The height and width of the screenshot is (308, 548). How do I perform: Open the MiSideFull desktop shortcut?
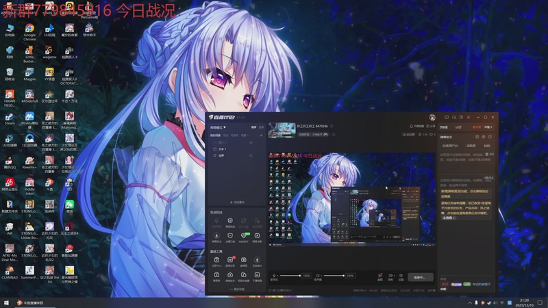pos(29,97)
